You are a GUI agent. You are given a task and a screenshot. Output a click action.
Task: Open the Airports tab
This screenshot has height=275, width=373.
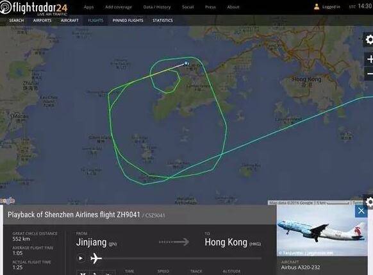coord(42,21)
